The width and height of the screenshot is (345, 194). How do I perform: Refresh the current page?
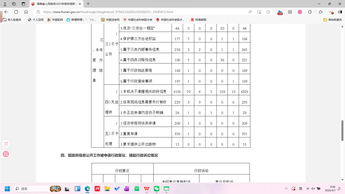[16, 12]
